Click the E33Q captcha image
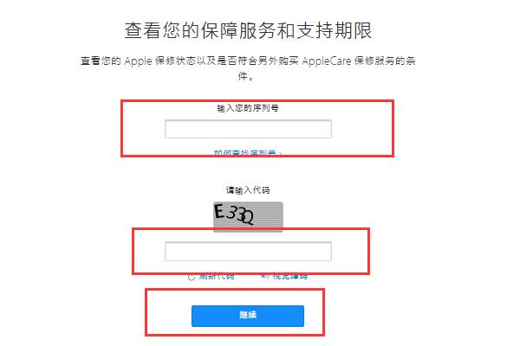Screen dimensions: 520x346 (248, 216)
